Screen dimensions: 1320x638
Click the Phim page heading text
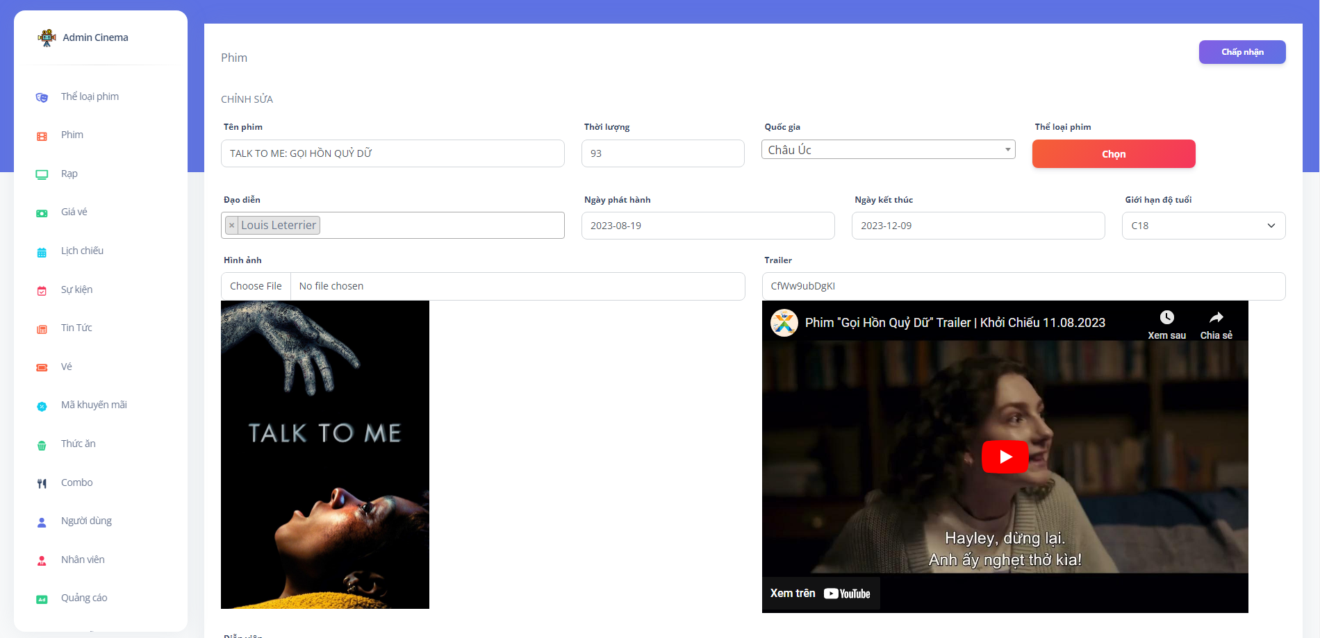point(234,58)
